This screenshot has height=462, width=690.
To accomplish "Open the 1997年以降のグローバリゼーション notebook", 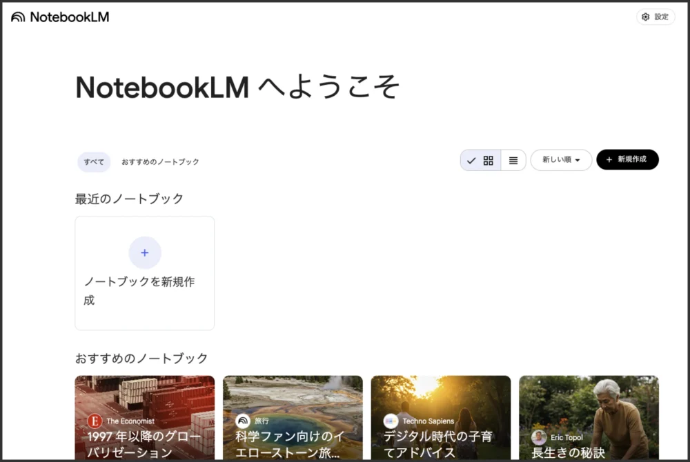I will [x=144, y=444].
